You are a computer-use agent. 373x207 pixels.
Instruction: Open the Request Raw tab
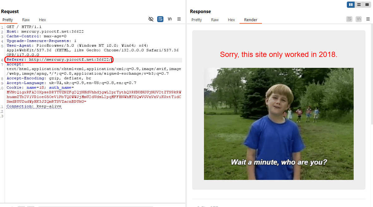(26, 20)
